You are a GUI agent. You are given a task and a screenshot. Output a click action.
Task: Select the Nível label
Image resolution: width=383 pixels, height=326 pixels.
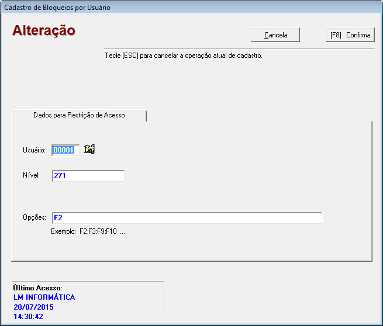[x=31, y=175]
